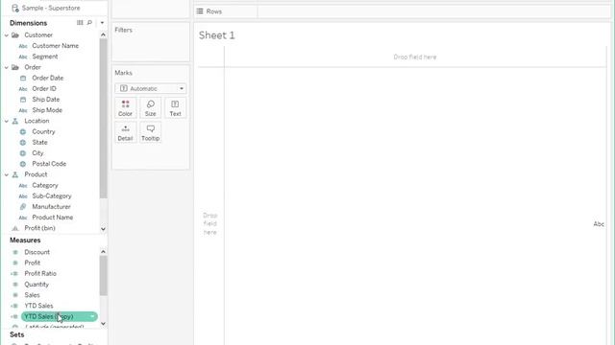Select the Customer Name field
The width and height of the screenshot is (615, 345).
click(56, 46)
